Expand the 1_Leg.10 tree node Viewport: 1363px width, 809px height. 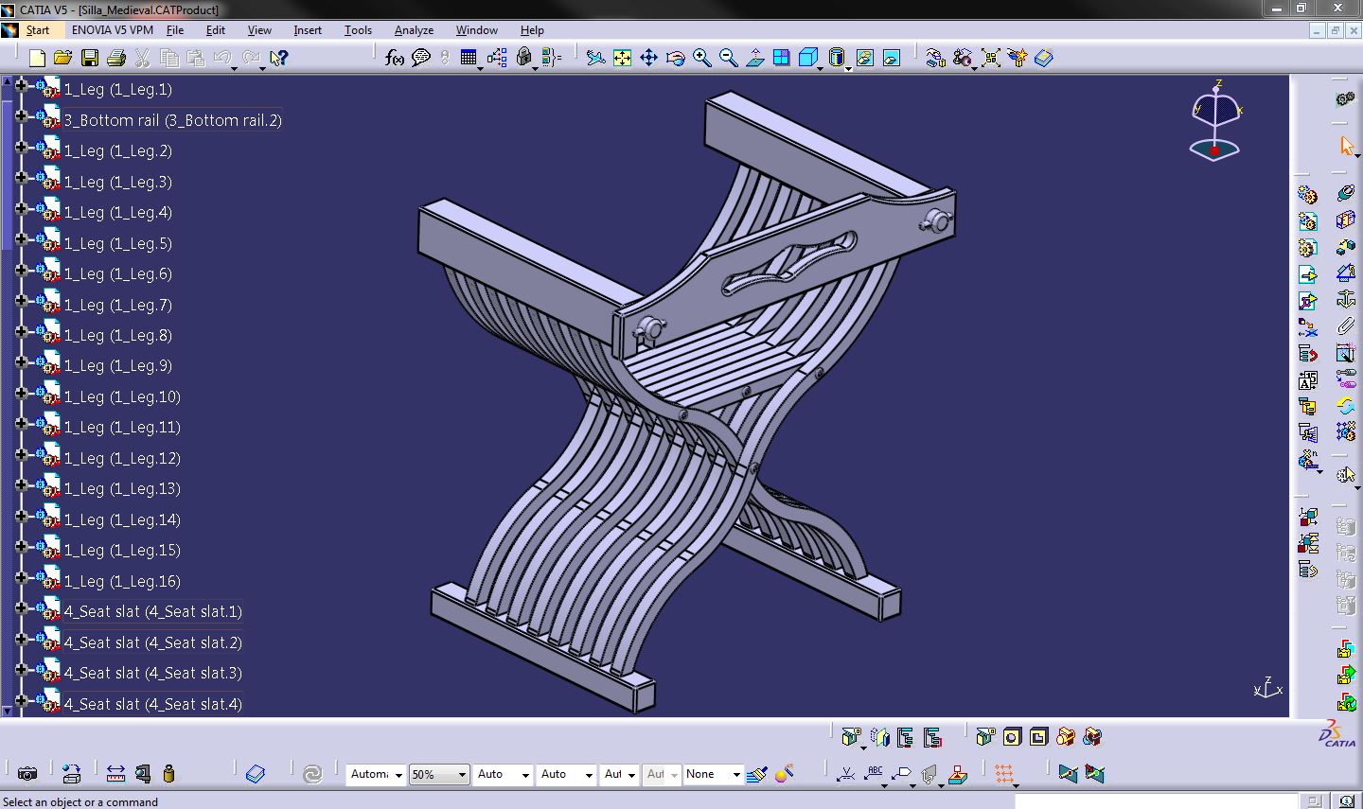[x=21, y=392]
